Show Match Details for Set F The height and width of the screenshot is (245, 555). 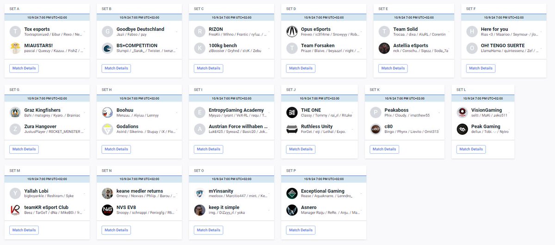pos(481,68)
